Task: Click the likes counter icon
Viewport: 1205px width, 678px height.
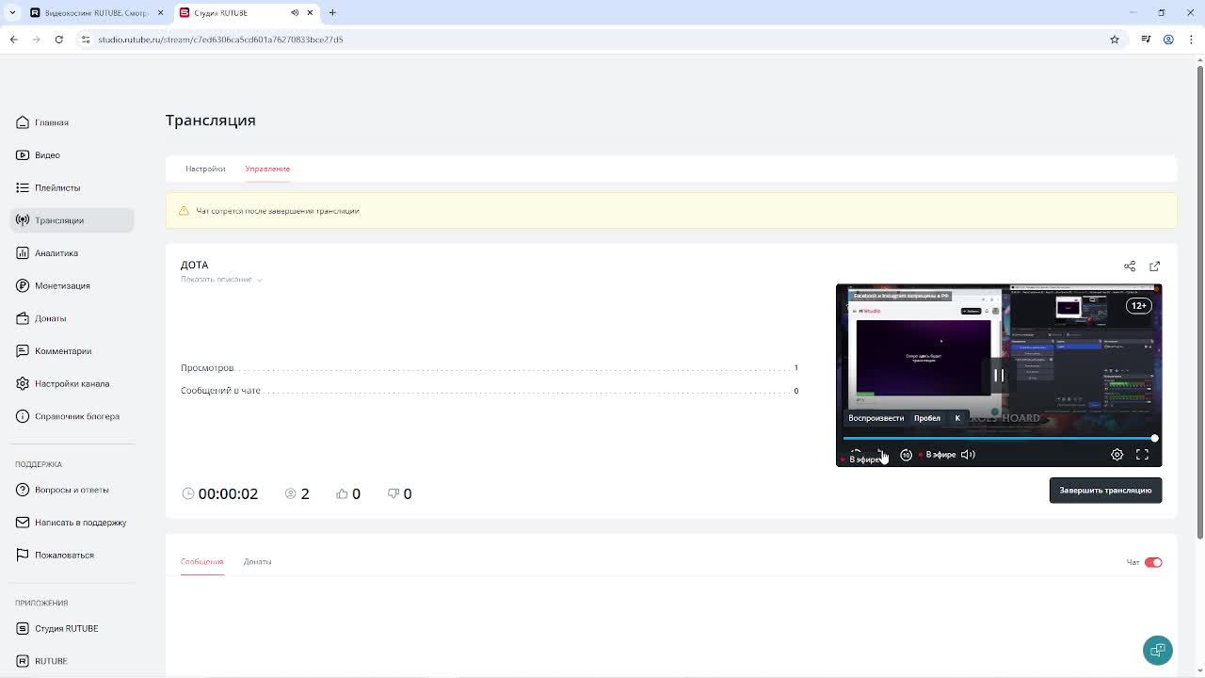Action: coord(342,493)
